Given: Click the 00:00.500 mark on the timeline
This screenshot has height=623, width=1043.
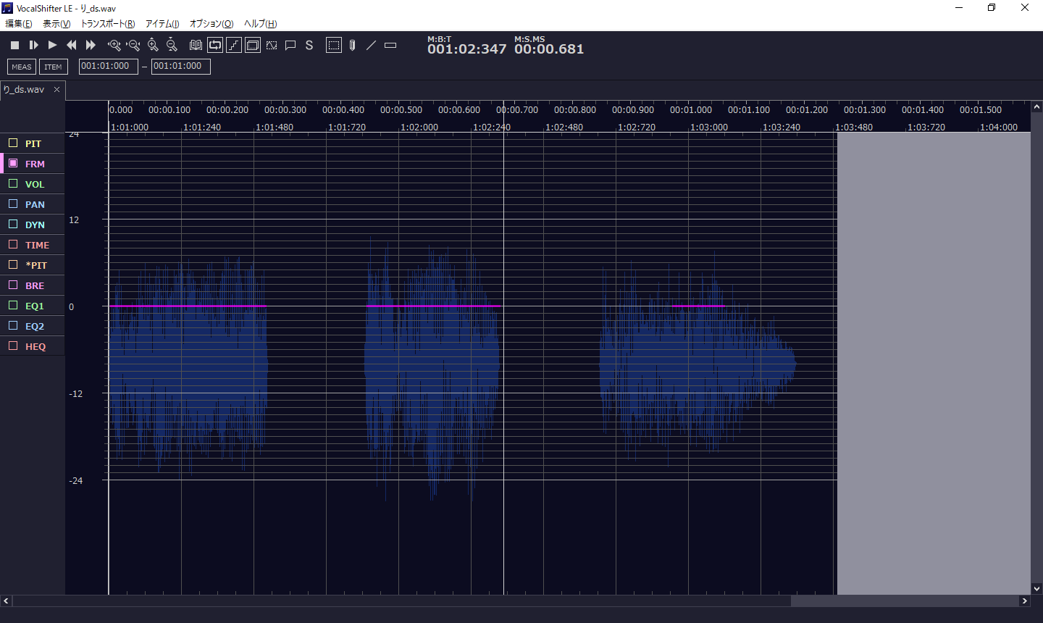Looking at the screenshot, I should (401, 110).
